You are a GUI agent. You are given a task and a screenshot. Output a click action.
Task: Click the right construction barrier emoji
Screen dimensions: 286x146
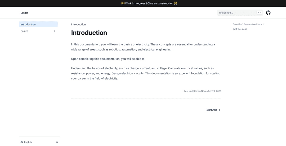click(176, 3)
